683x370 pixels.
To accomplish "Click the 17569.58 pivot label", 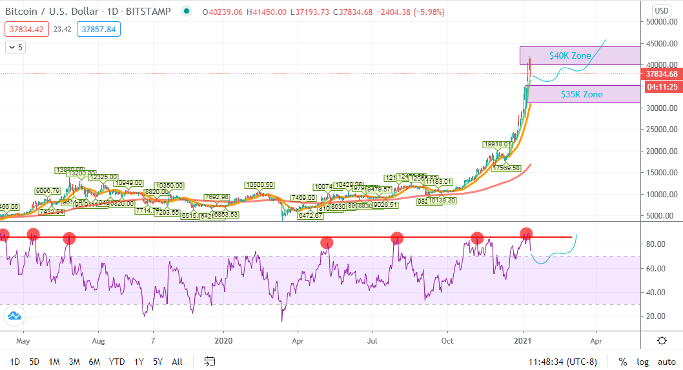I will (505, 168).
